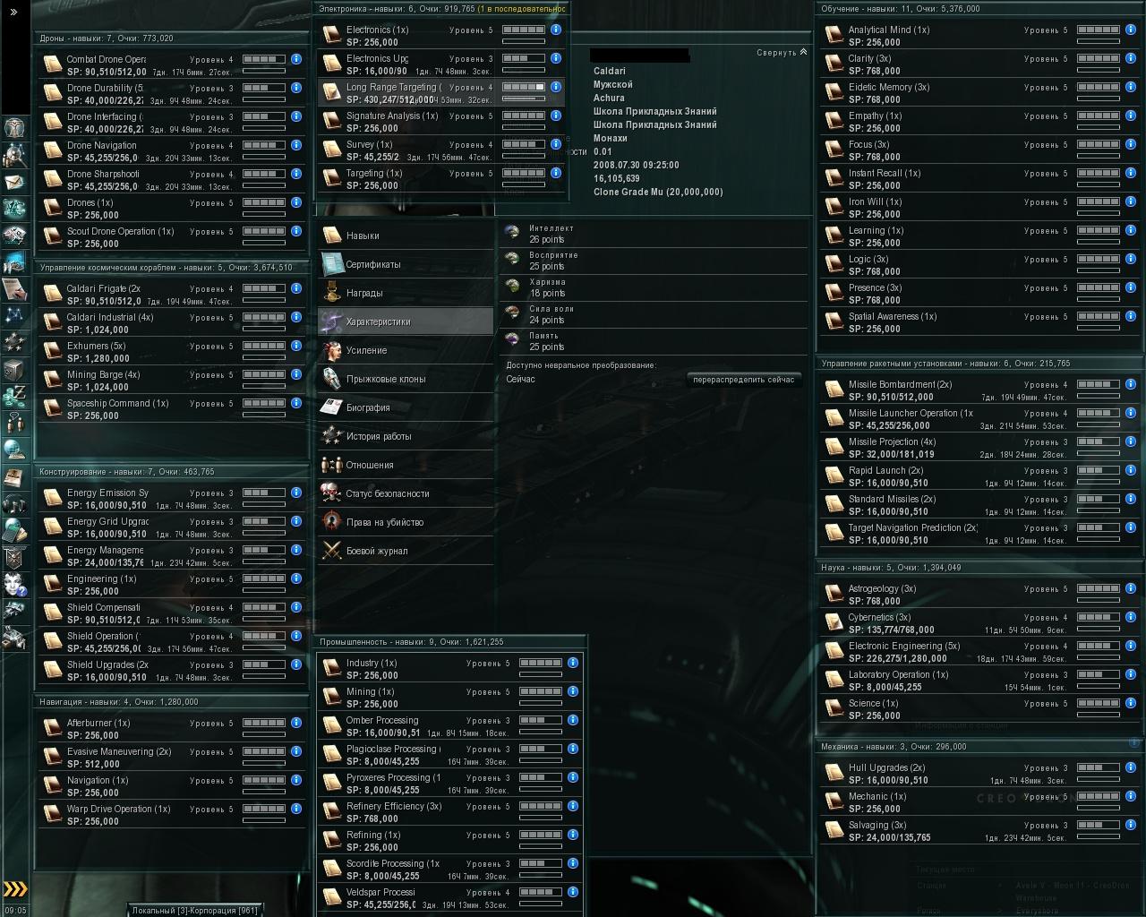Show info for Spatial Awareness skill
The height and width of the screenshot is (917, 1146).
[x=1131, y=316]
